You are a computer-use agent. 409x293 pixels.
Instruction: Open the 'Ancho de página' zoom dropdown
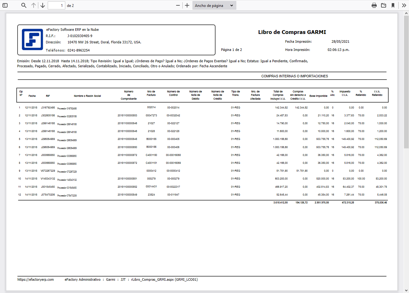(214, 5)
